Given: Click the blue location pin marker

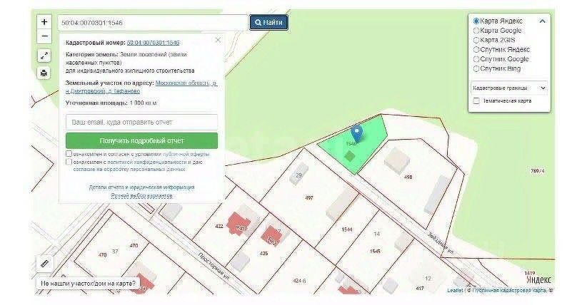Looking at the screenshot, I should [x=357, y=133].
